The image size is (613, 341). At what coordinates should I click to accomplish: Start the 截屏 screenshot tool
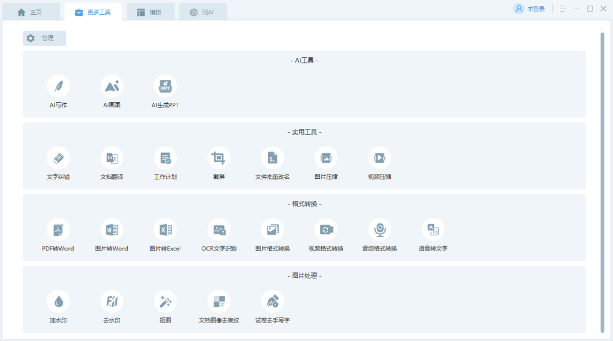click(219, 158)
